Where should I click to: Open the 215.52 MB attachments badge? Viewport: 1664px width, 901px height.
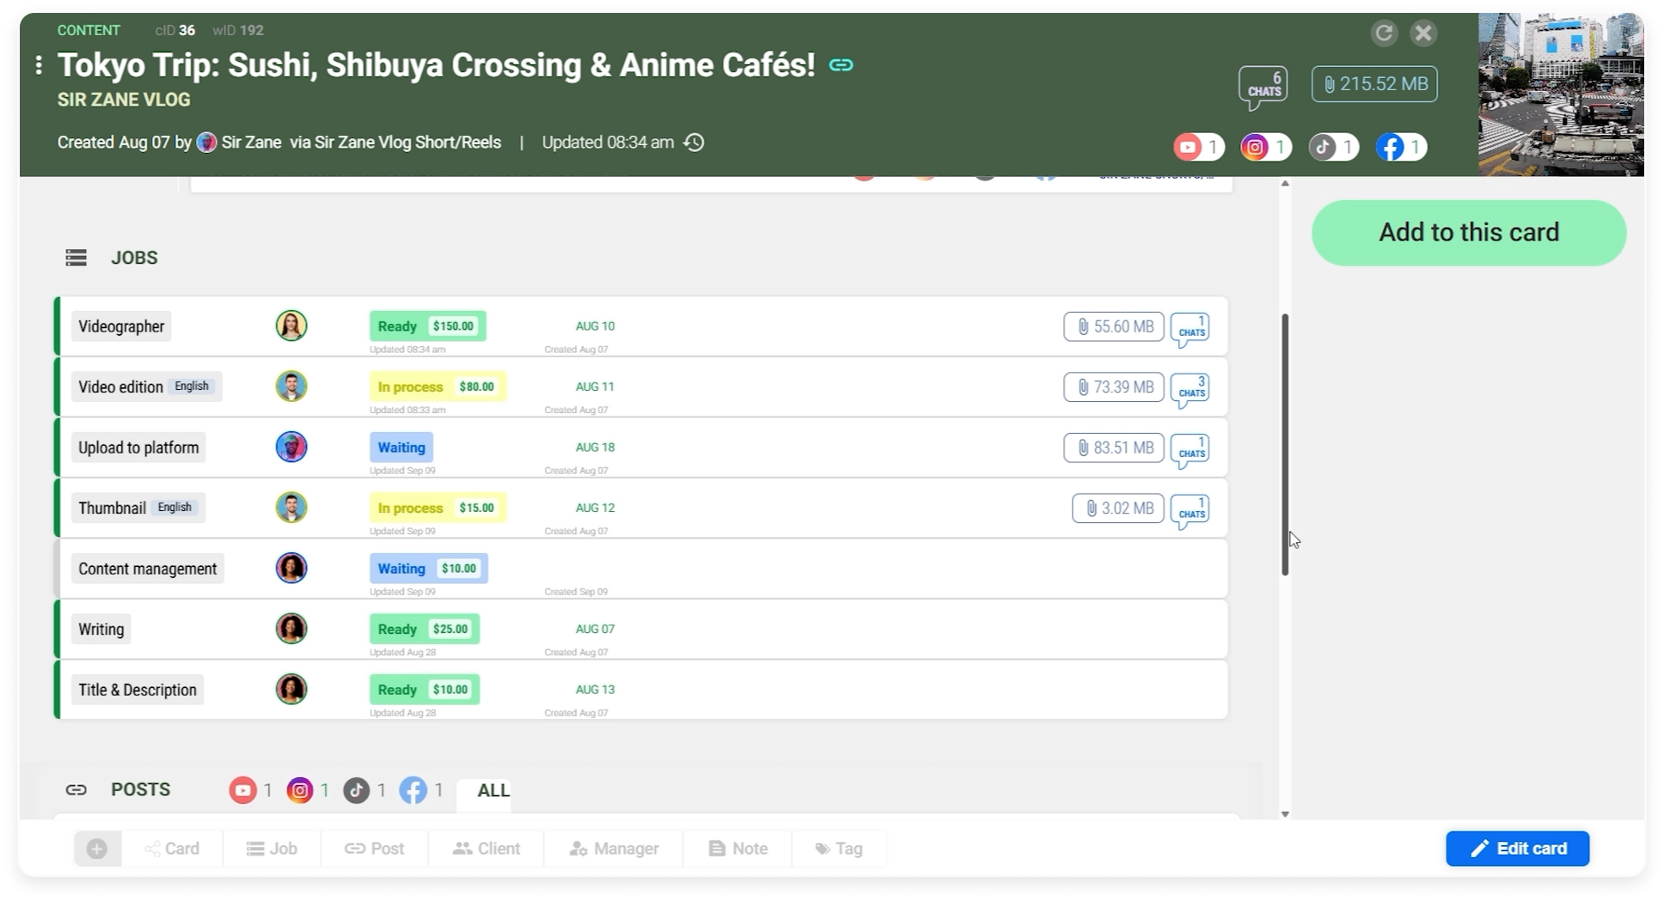coord(1373,84)
